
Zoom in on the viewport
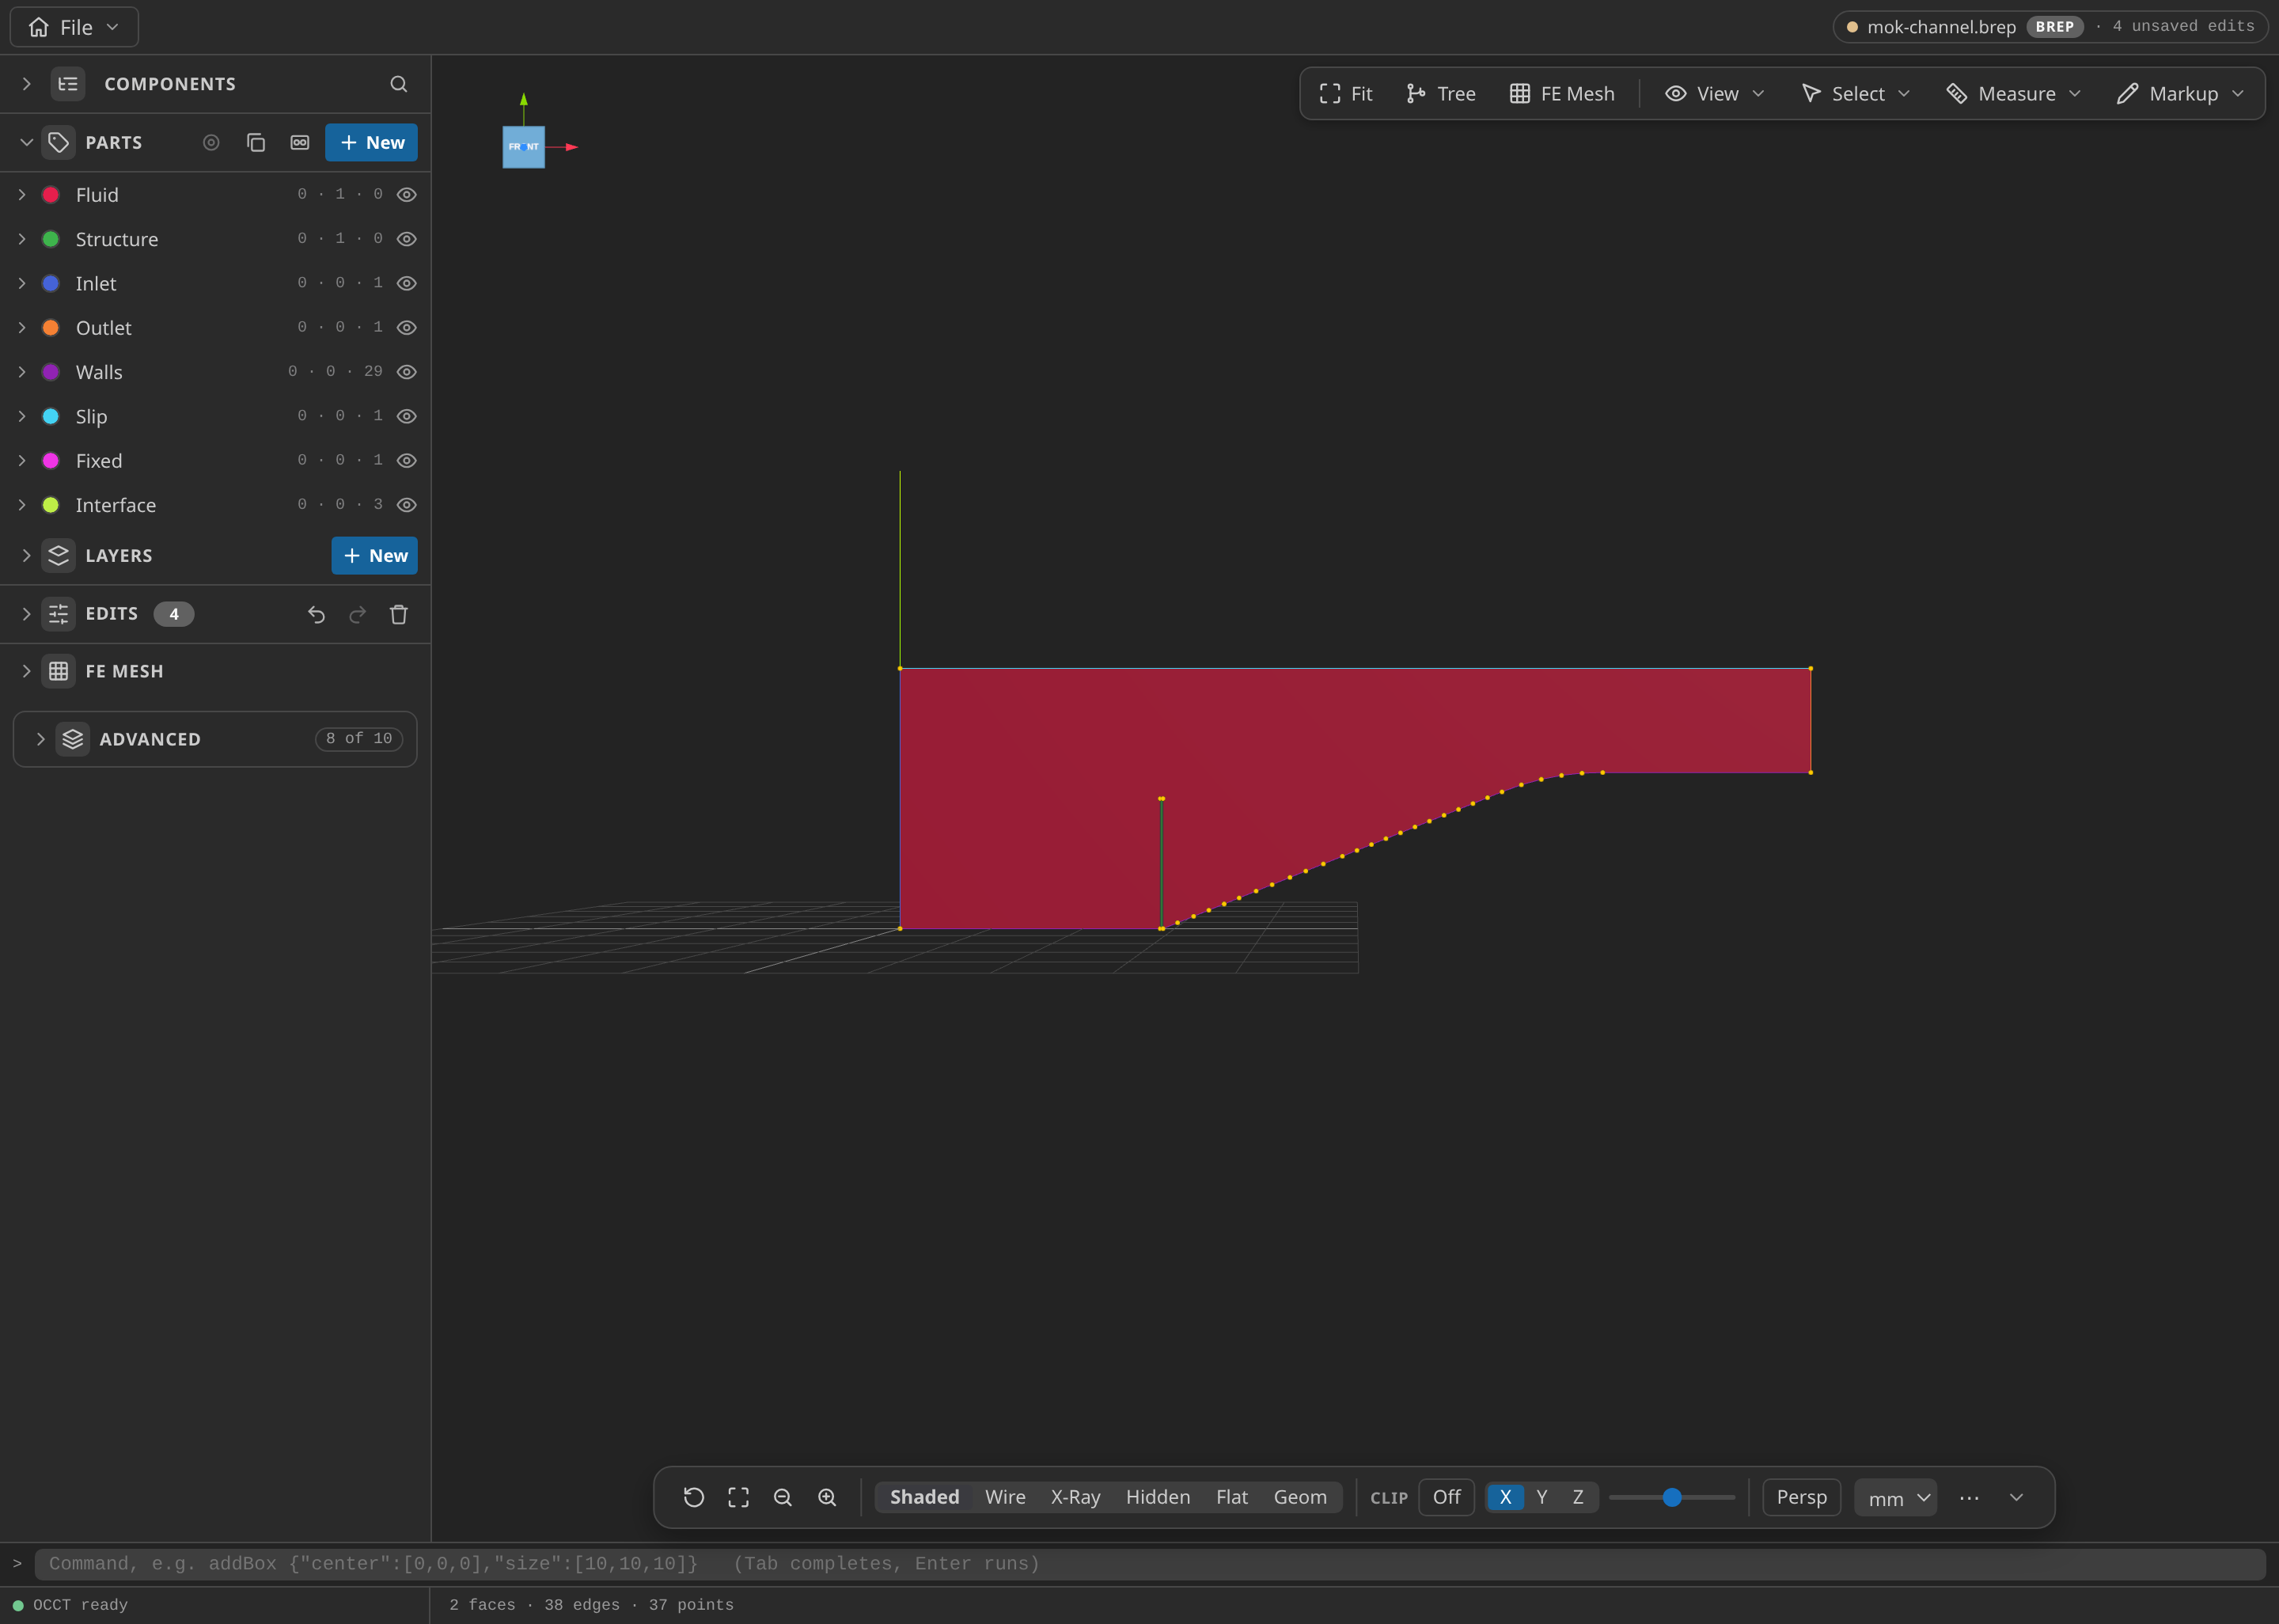coord(828,1497)
